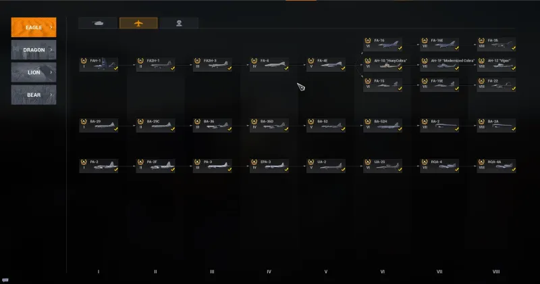Choose the FA-22 fighter node
540x284 pixels.
[x=496, y=85]
